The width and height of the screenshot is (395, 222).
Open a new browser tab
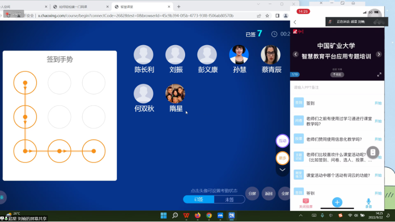(x=179, y=7)
